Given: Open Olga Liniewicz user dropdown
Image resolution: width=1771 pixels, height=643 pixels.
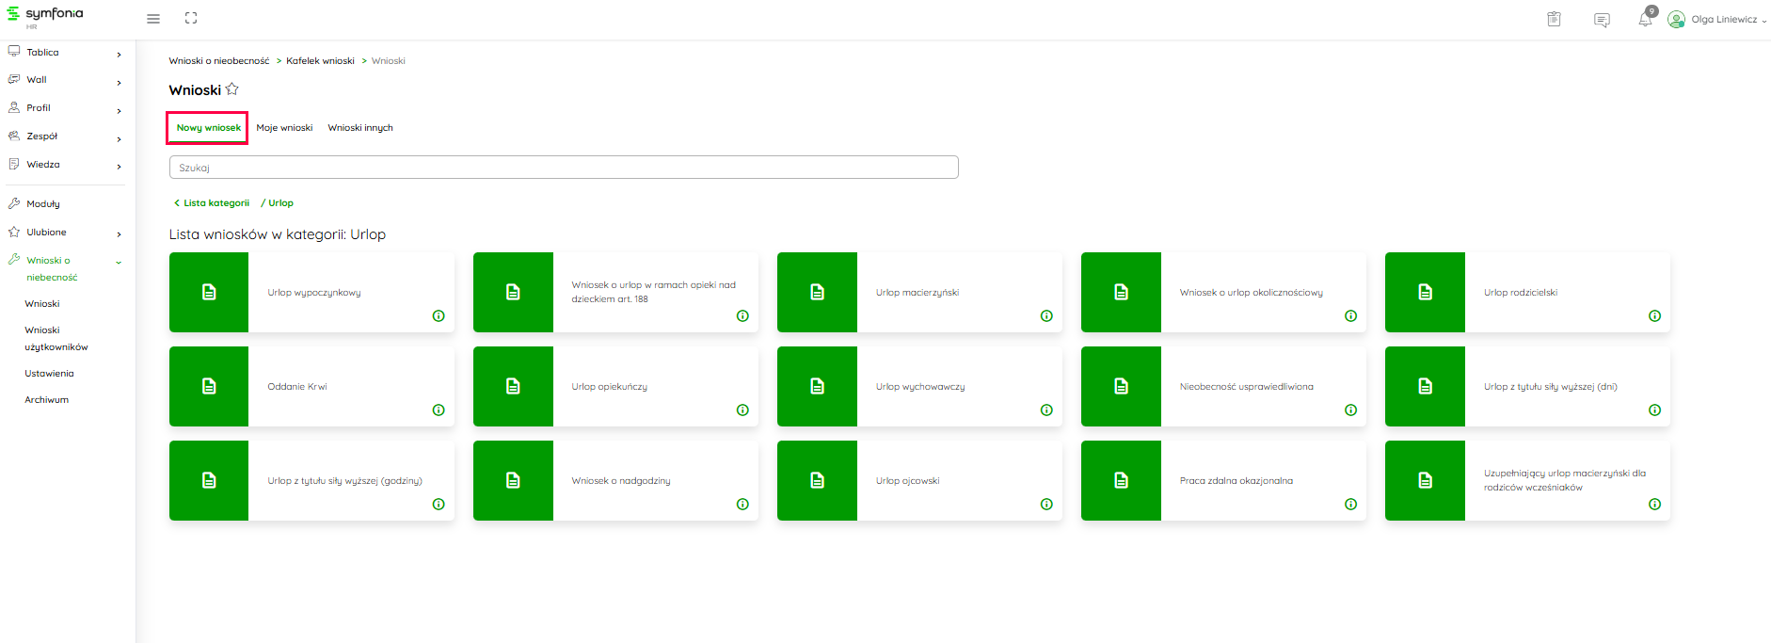Looking at the screenshot, I should tap(1716, 19).
